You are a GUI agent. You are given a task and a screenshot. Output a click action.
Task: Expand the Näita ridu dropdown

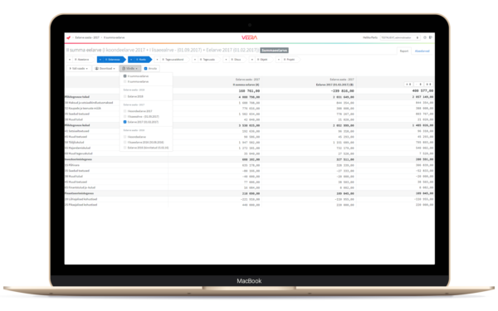point(79,69)
